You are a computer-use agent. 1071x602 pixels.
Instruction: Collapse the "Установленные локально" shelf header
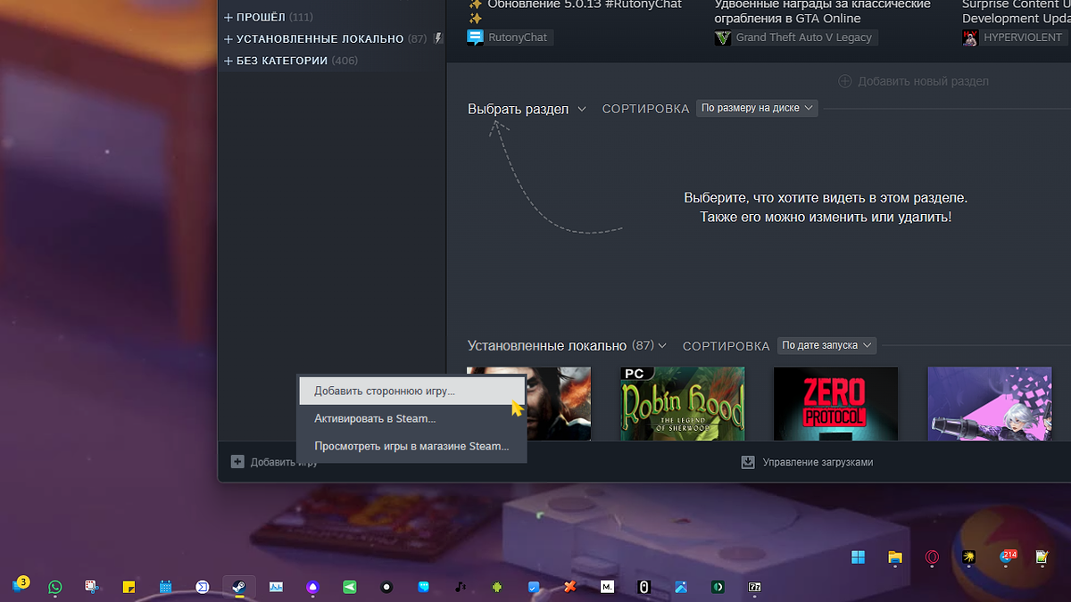pos(567,345)
